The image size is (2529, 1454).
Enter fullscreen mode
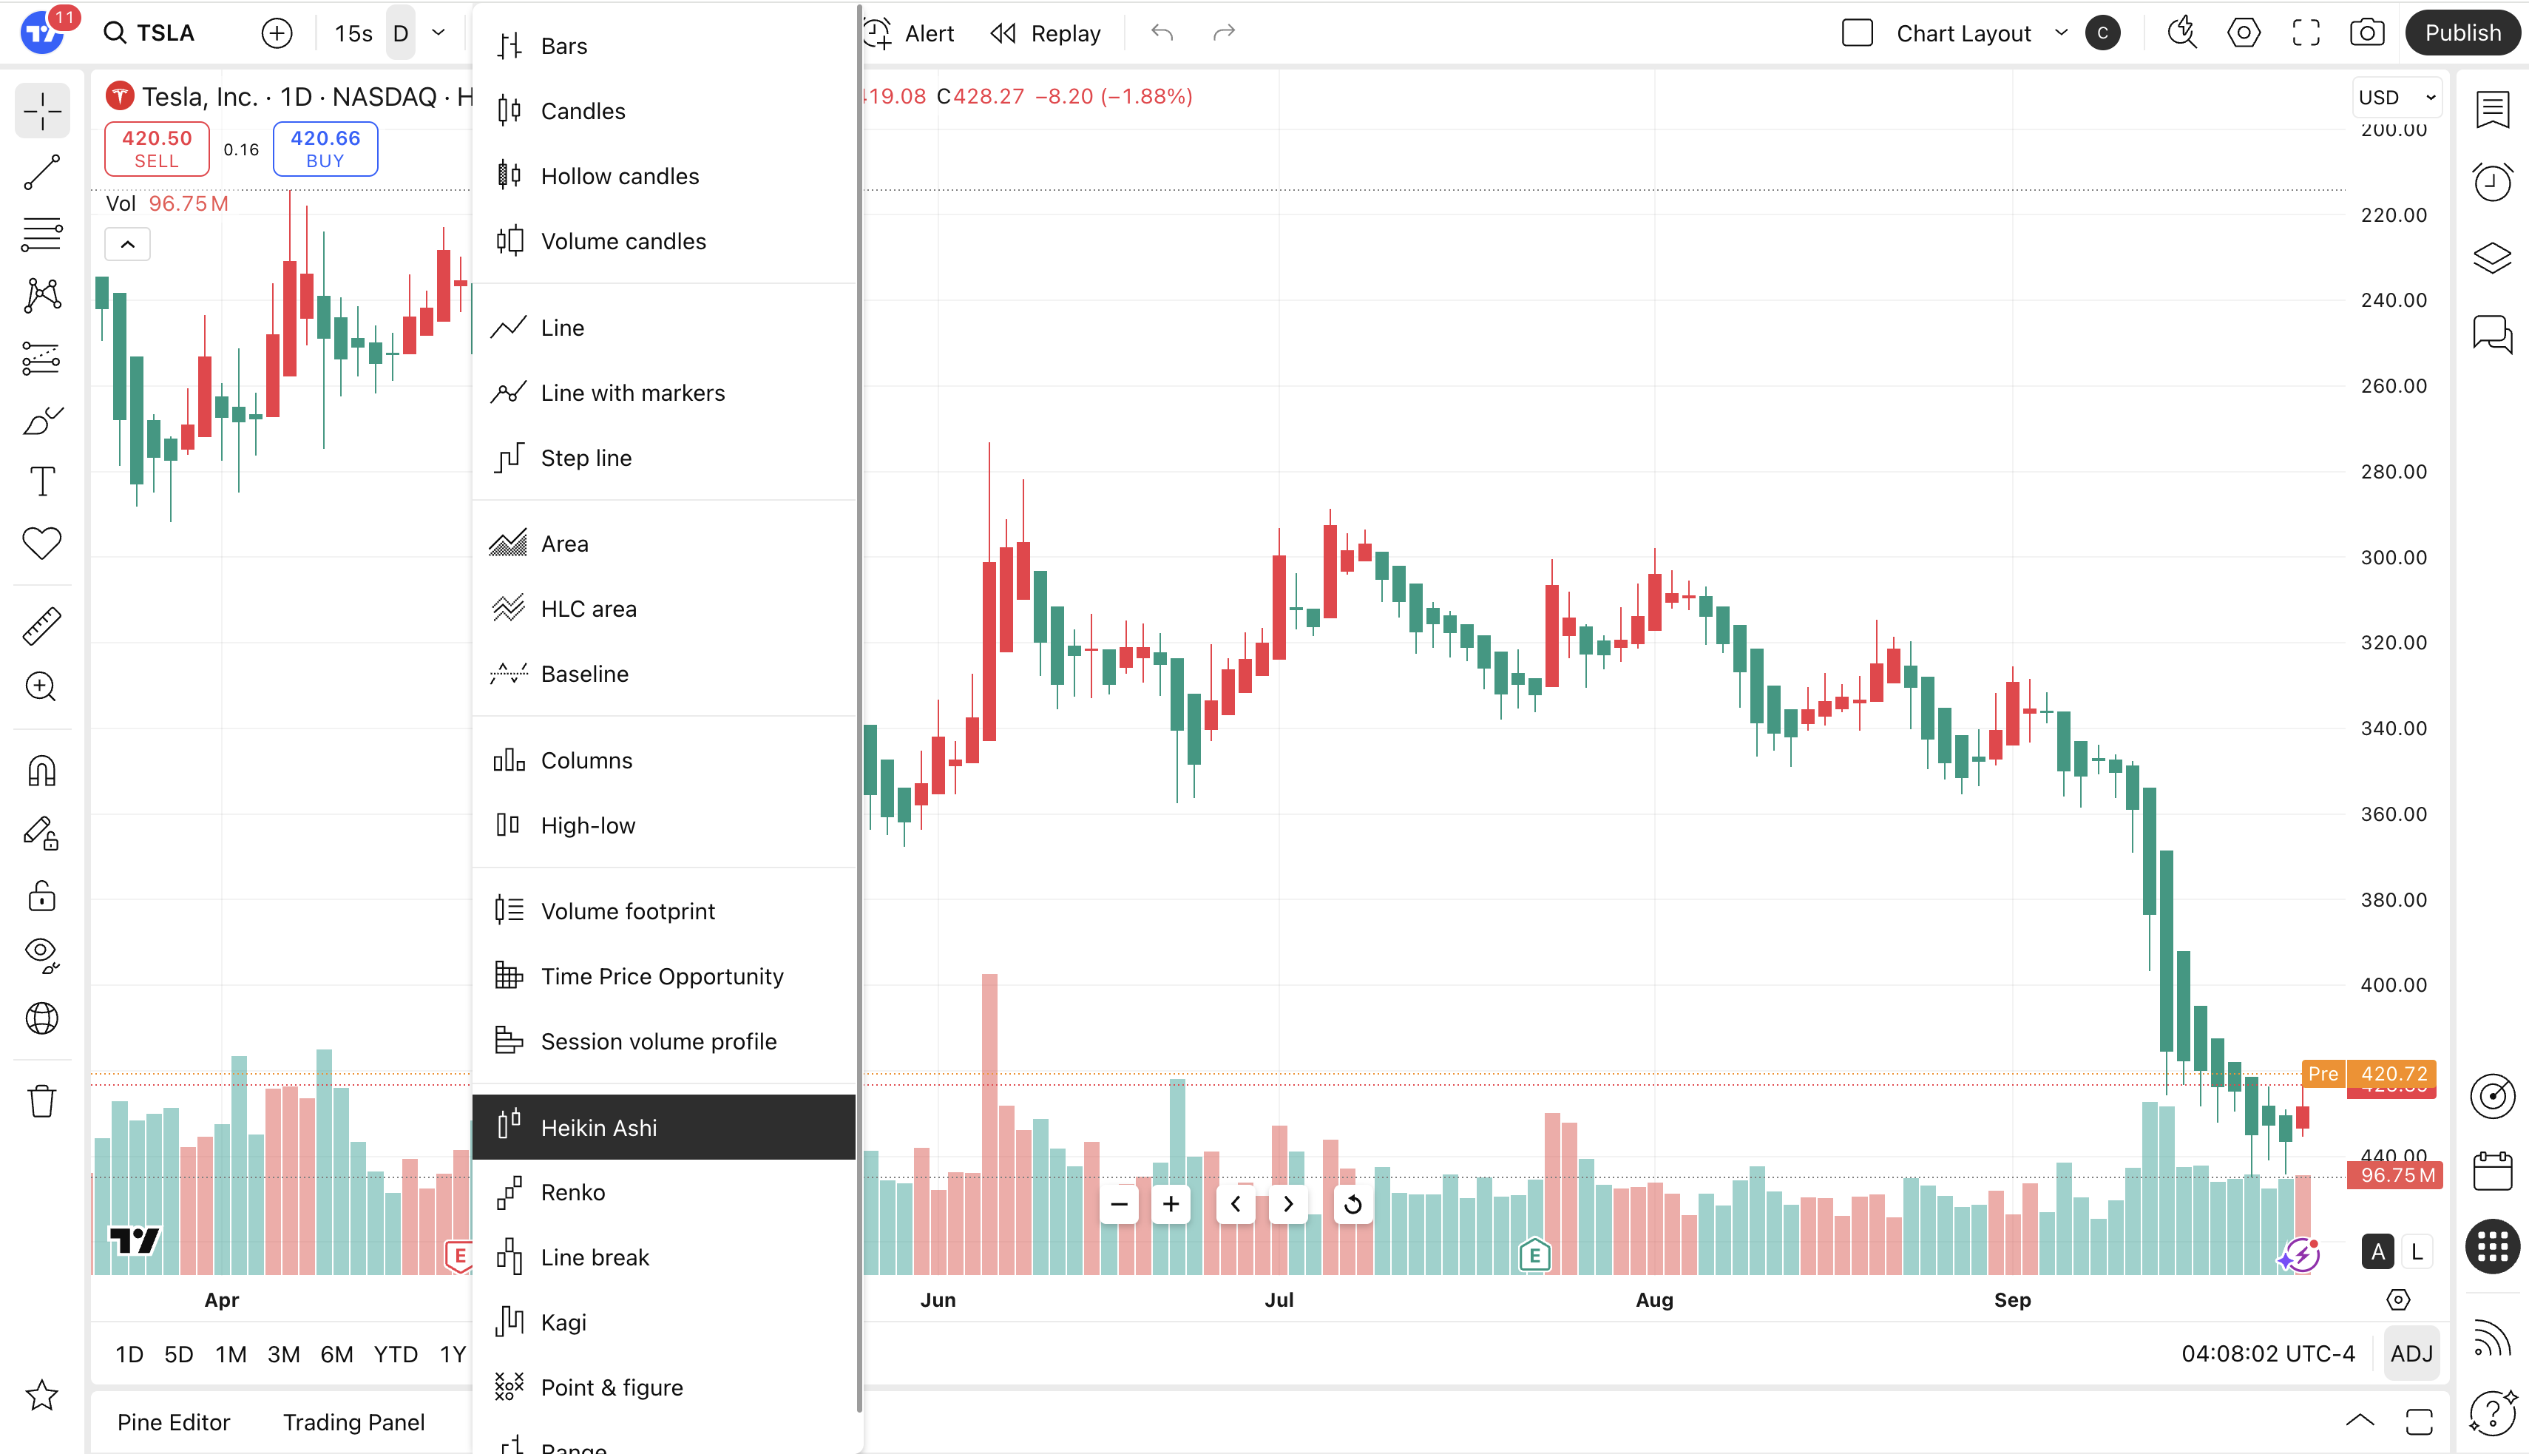click(2306, 33)
